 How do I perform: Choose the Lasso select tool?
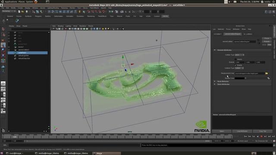(x=3, y=34)
